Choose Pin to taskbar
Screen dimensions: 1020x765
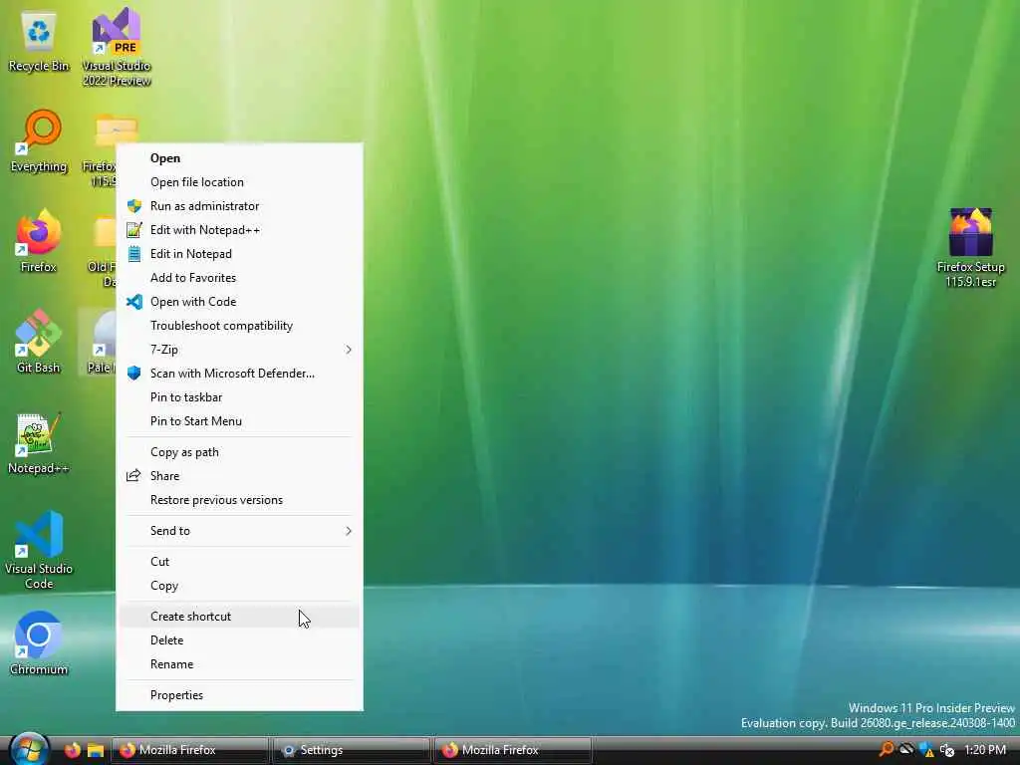[x=239, y=397]
